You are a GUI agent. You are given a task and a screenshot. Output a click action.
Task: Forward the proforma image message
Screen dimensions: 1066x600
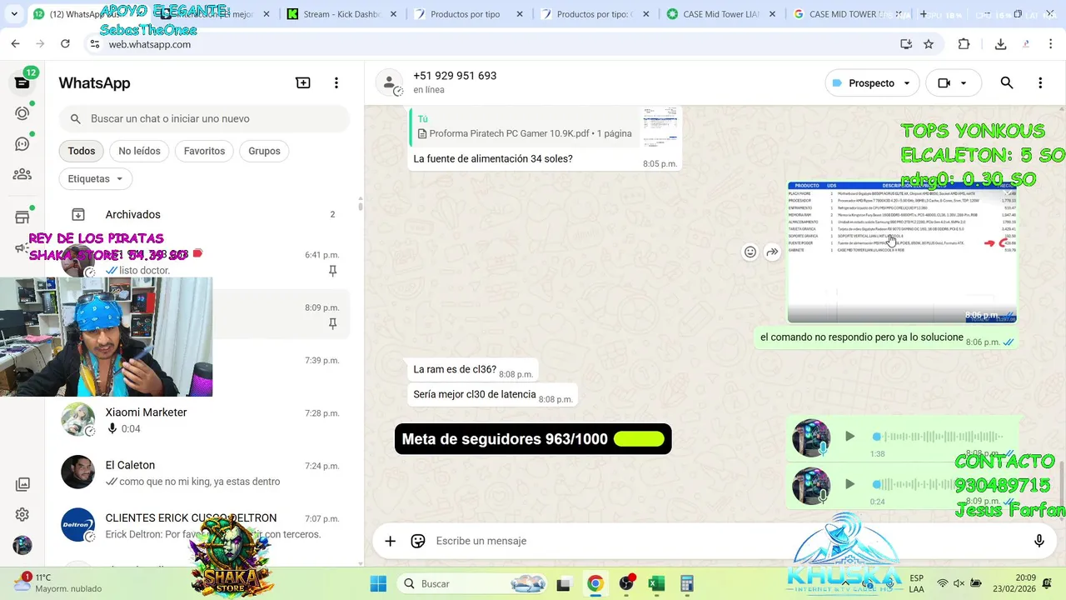pos(772,252)
